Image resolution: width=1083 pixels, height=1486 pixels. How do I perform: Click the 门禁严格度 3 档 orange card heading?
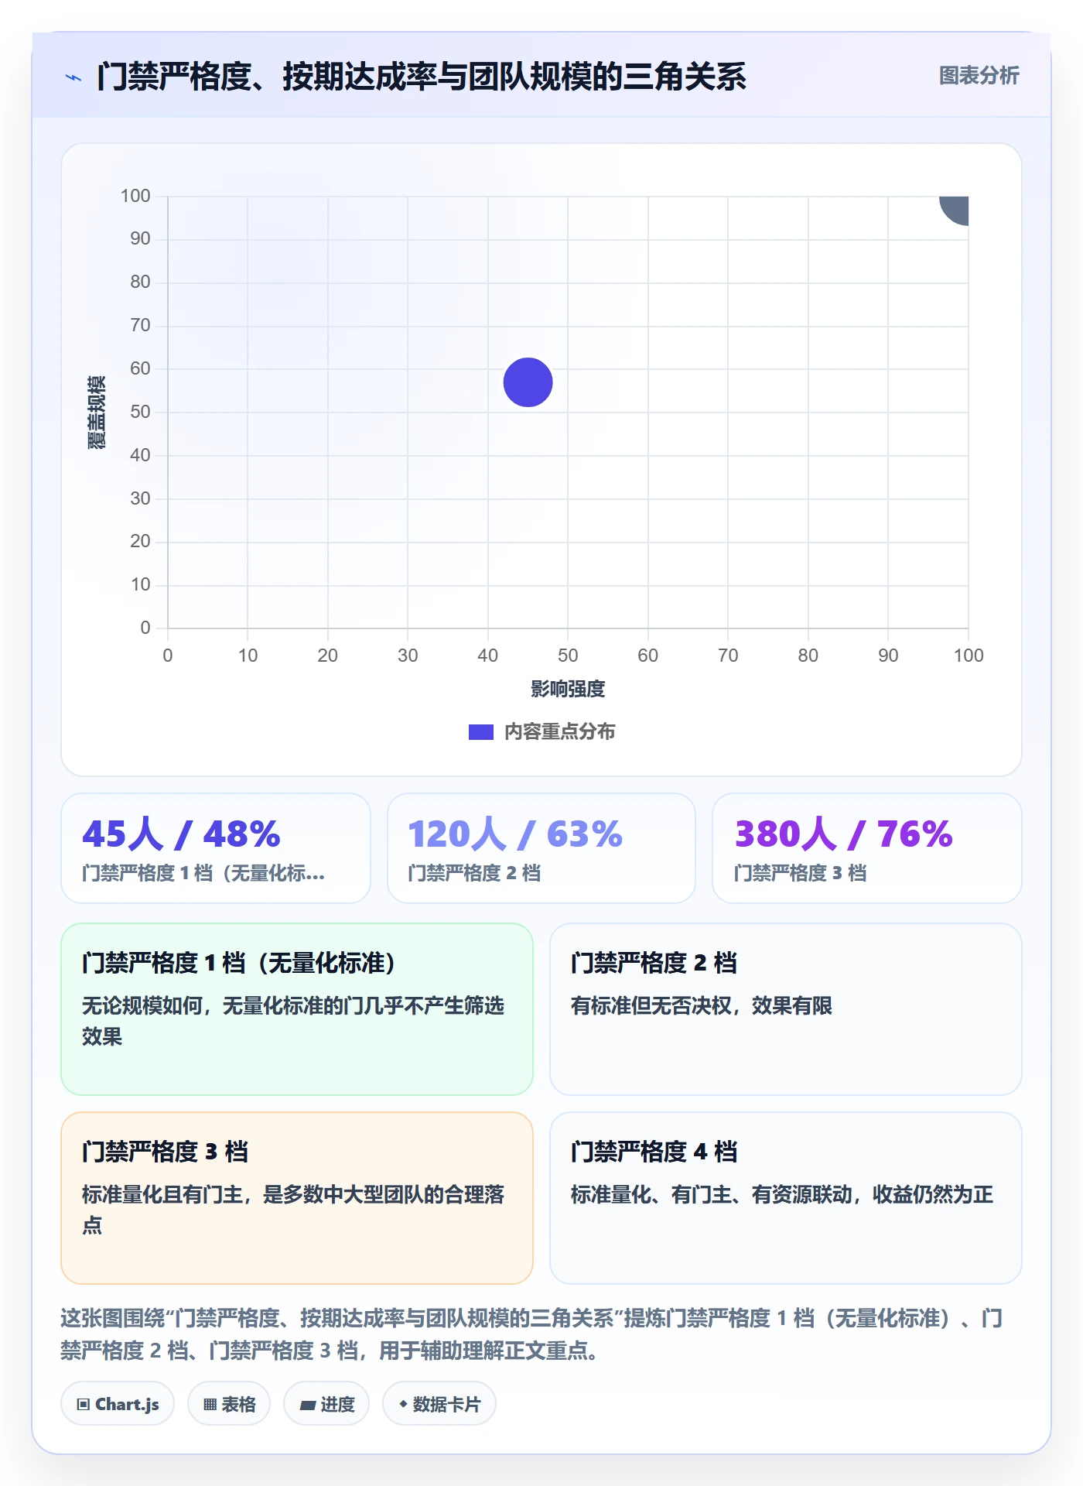(x=165, y=1152)
